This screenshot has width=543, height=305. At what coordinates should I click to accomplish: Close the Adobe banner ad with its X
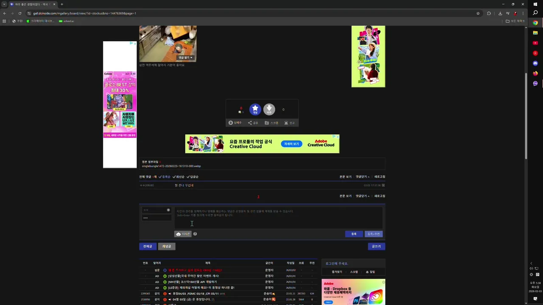(337, 136)
